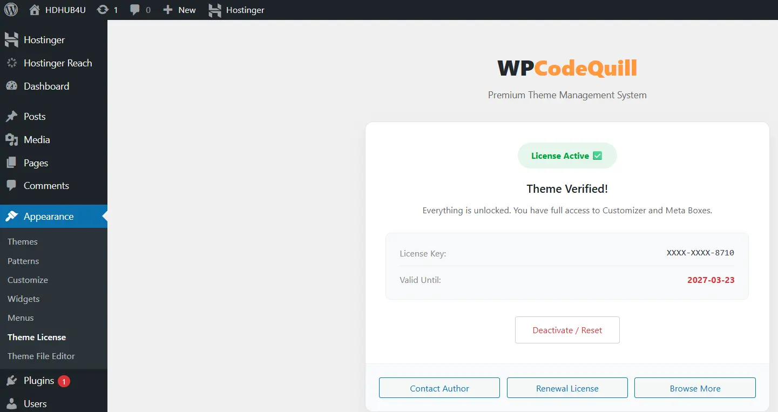The image size is (778, 412).
Task: Select Hostinger Reach in the sidebar
Action: [58, 63]
